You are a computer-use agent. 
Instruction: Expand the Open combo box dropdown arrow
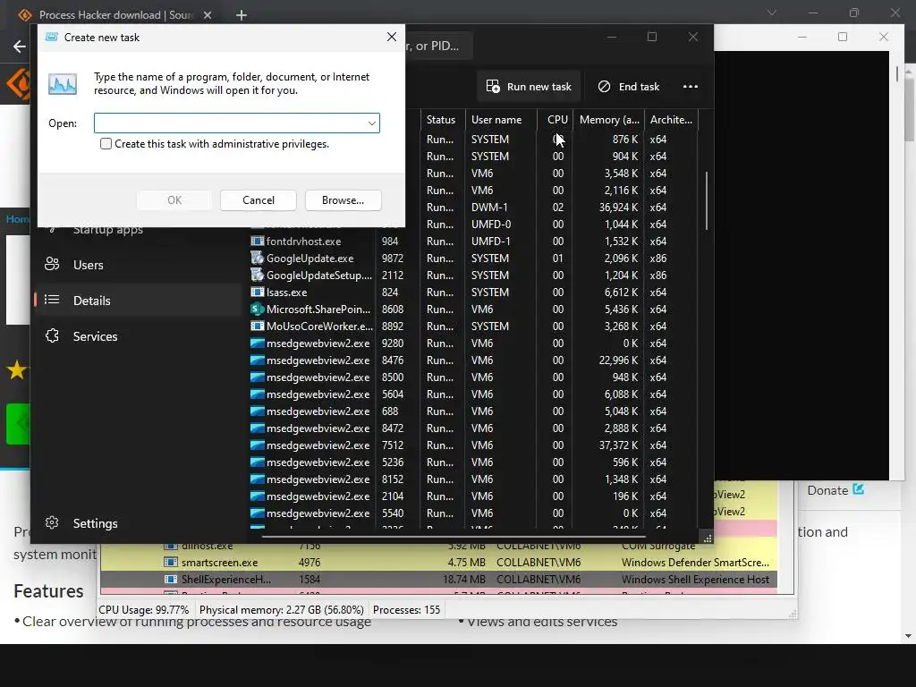pos(371,123)
